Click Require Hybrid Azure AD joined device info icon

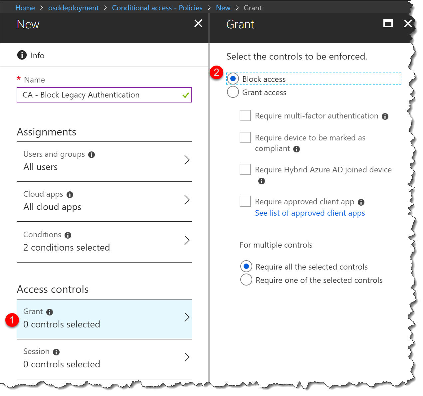click(262, 181)
